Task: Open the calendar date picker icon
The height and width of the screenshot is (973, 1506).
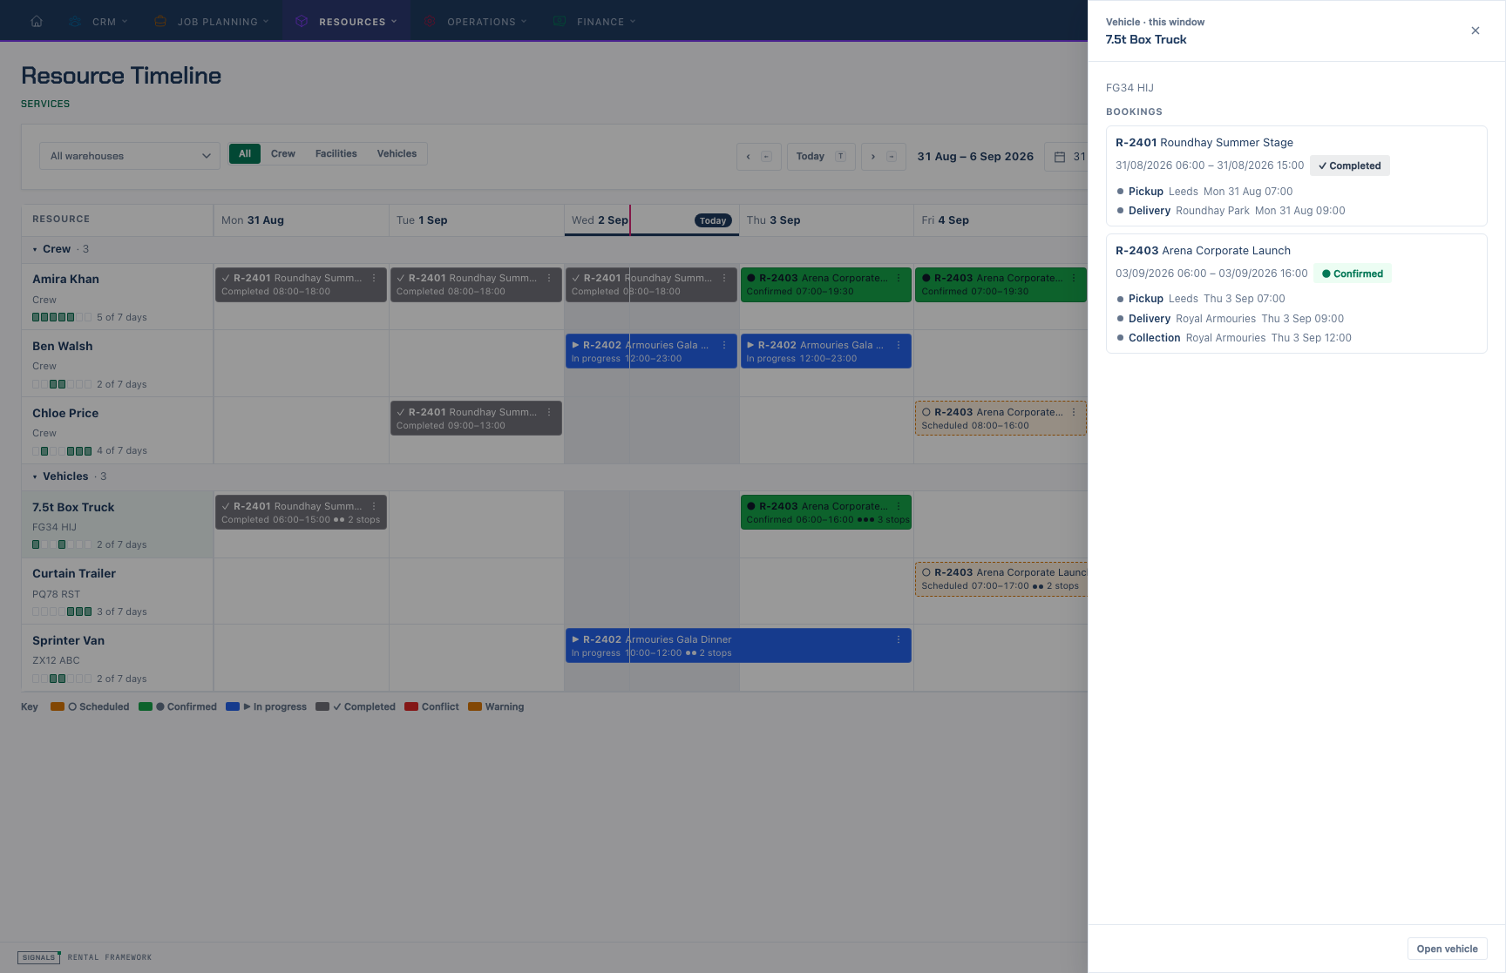Action: click(x=1060, y=157)
